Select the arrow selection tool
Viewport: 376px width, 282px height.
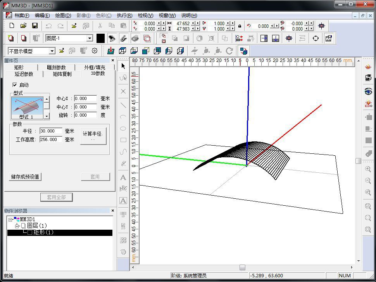[122, 66]
